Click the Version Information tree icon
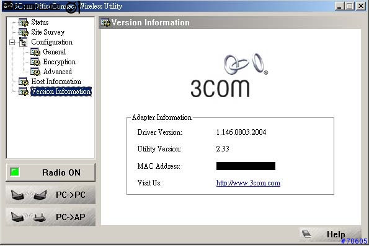 24,91
